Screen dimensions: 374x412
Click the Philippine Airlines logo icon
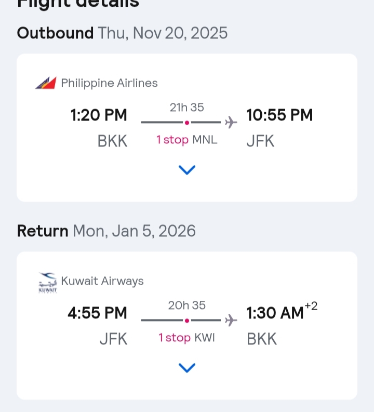click(46, 83)
